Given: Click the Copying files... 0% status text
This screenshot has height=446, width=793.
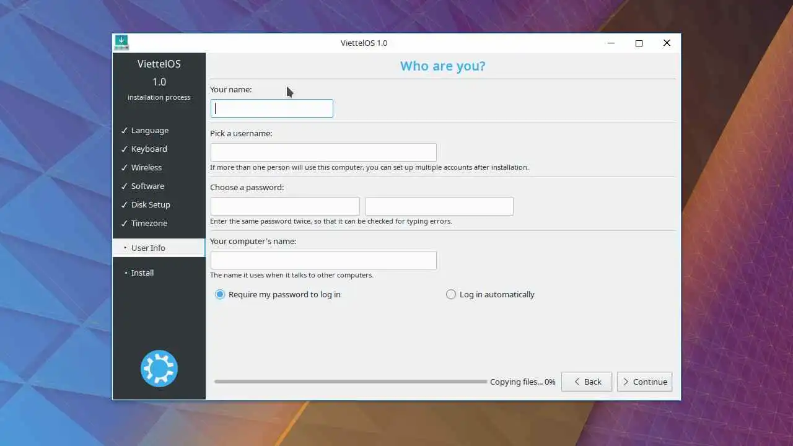Looking at the screenshot, I should (x=523, y=382).
